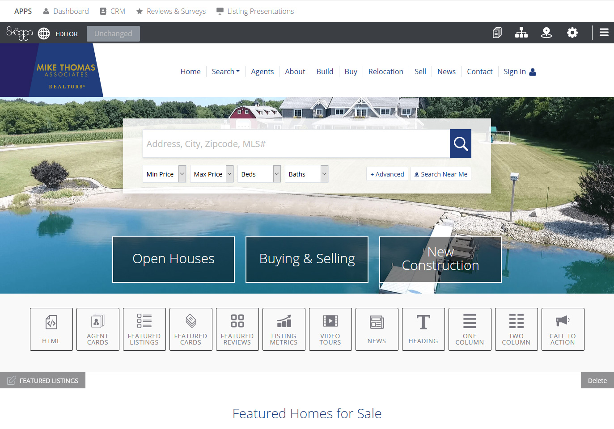Open the sitemap icon in the editor toolbar
This screenshot has height=429, width=614.
click(521, 33)
